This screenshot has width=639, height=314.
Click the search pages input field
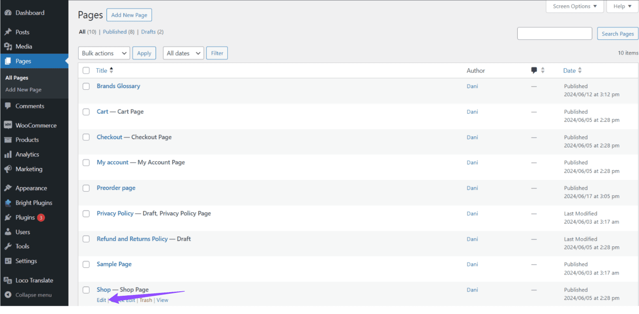554,34
